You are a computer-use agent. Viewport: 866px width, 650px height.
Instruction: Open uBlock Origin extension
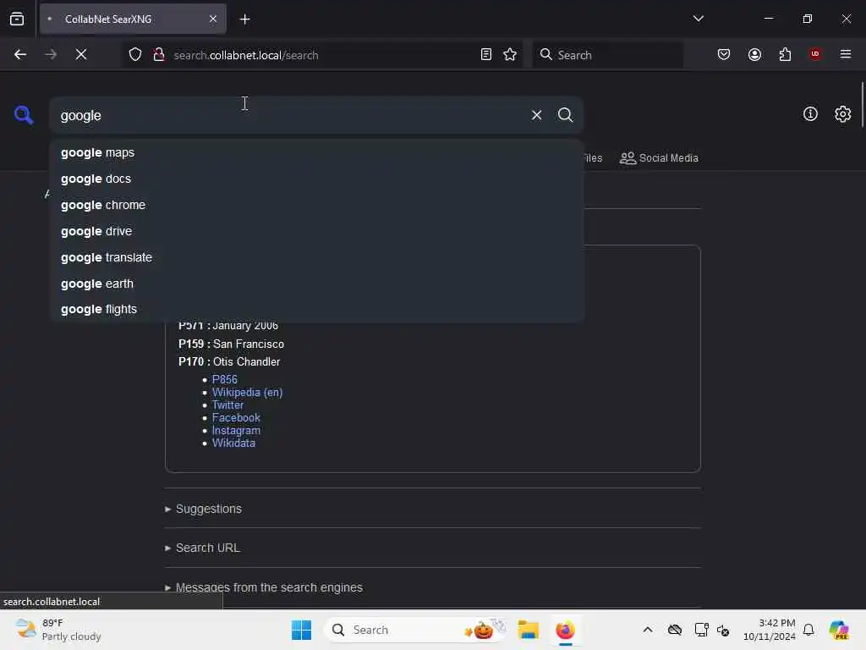point(815,54)
